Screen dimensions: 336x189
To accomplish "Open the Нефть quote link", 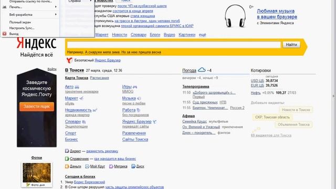I will (256, 93).
